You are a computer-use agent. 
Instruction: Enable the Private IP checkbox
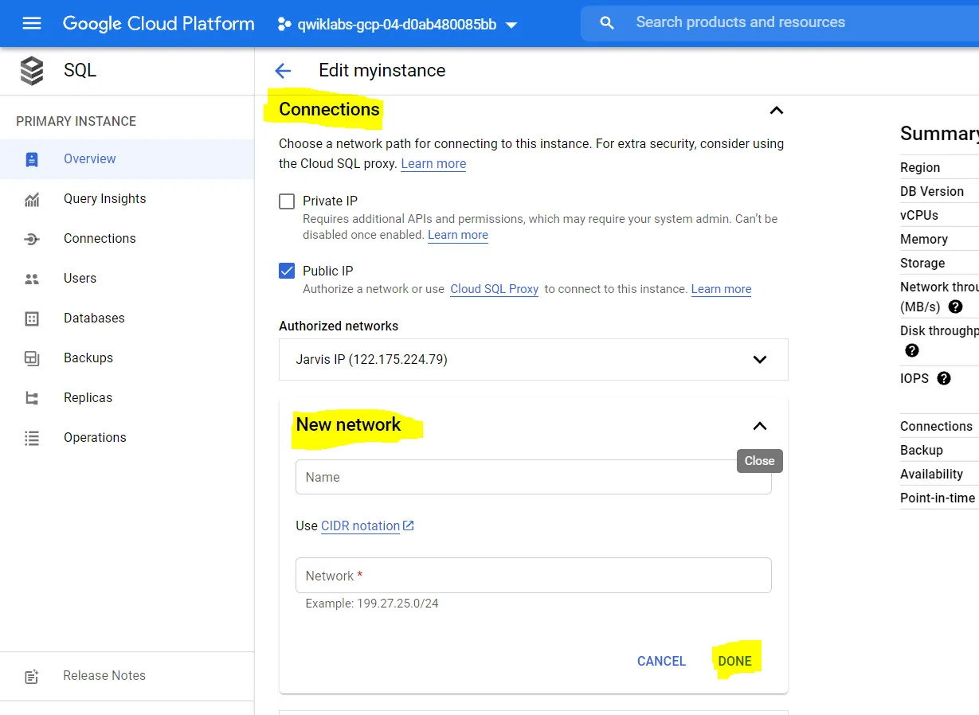[x=287, y=201]
